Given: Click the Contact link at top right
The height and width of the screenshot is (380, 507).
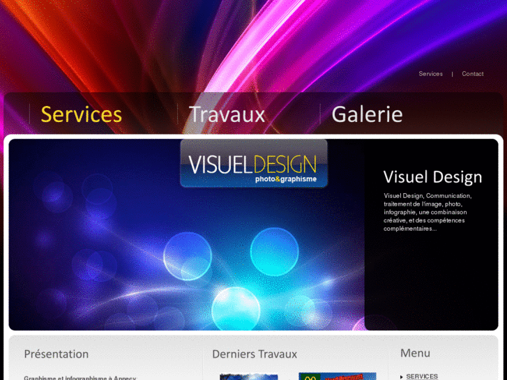Looking at the screenshot, I should (472, 74).
